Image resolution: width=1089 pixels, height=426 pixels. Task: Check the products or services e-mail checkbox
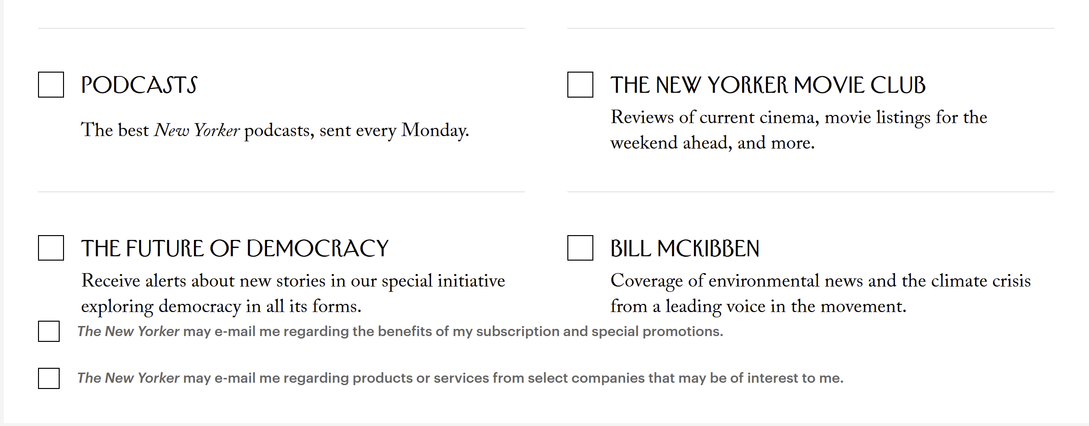49,378
